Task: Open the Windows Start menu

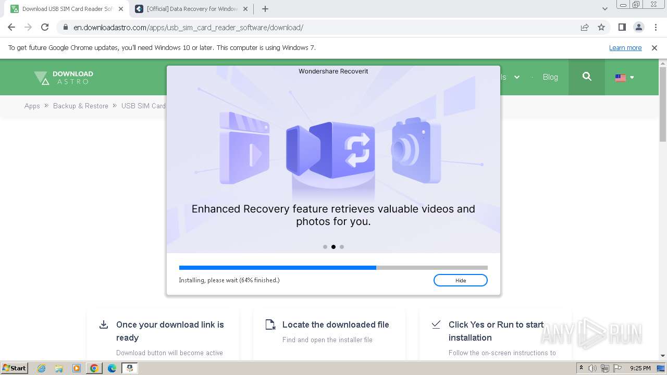Action: pyautogui.click(x=14, y=368)
